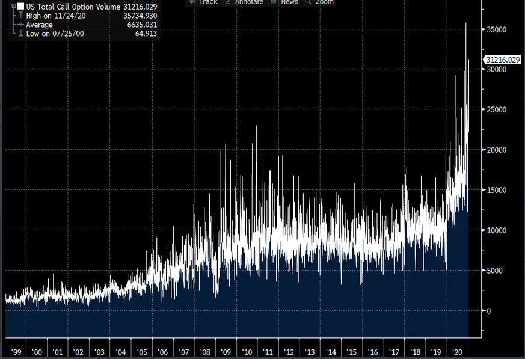Click the 25000 y-axis label
Image resolution: width=525 pixels, height=359 pixels.
(x=496, y=109)
